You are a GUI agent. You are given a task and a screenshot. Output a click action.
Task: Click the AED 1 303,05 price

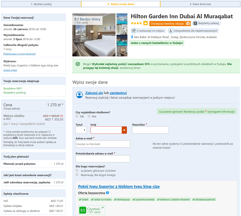click(54, 119)
